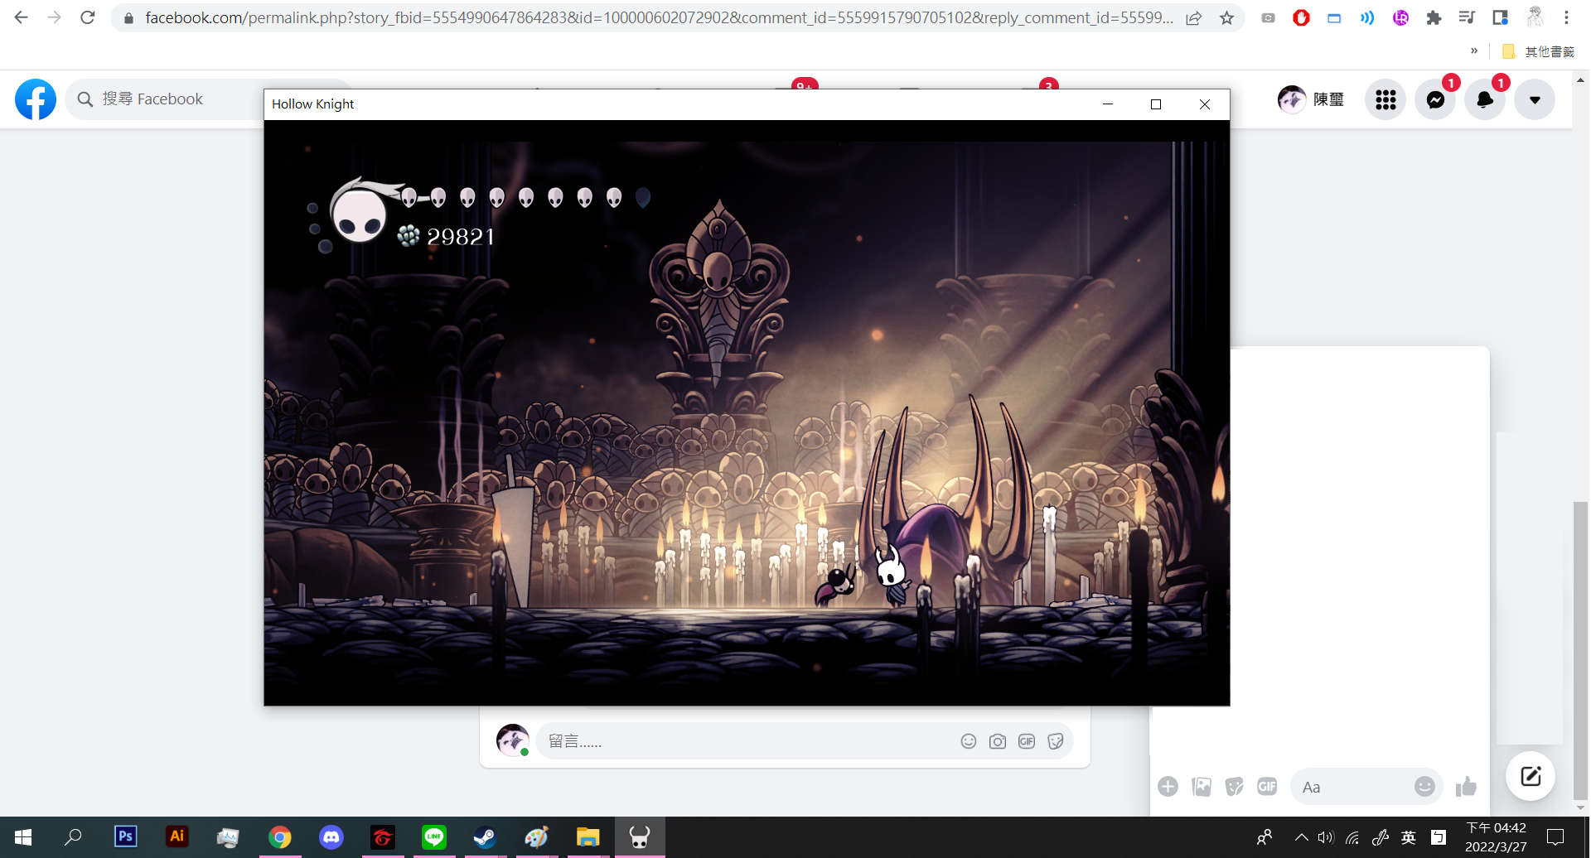The image size is (1591, 858).
Task: Close the Hollow Knight window
Action: click(x=1205, y=104)
